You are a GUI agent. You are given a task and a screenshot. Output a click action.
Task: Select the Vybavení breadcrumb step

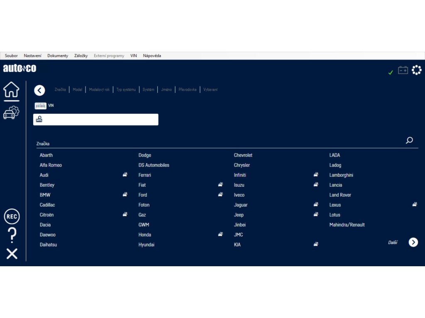(x=210, y=89)
